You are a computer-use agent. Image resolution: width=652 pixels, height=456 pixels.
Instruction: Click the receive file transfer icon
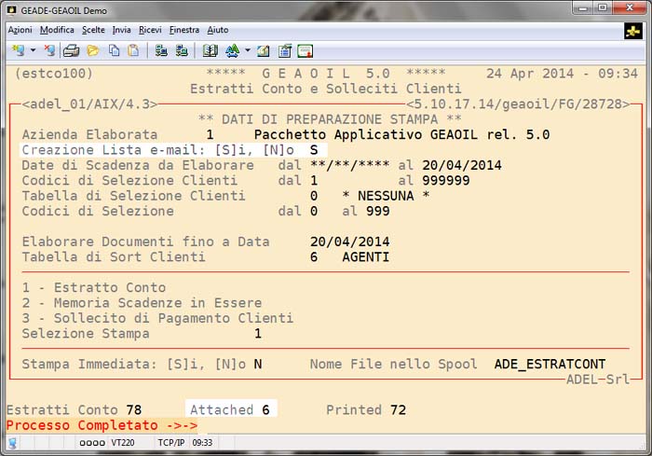click(182, 50)
